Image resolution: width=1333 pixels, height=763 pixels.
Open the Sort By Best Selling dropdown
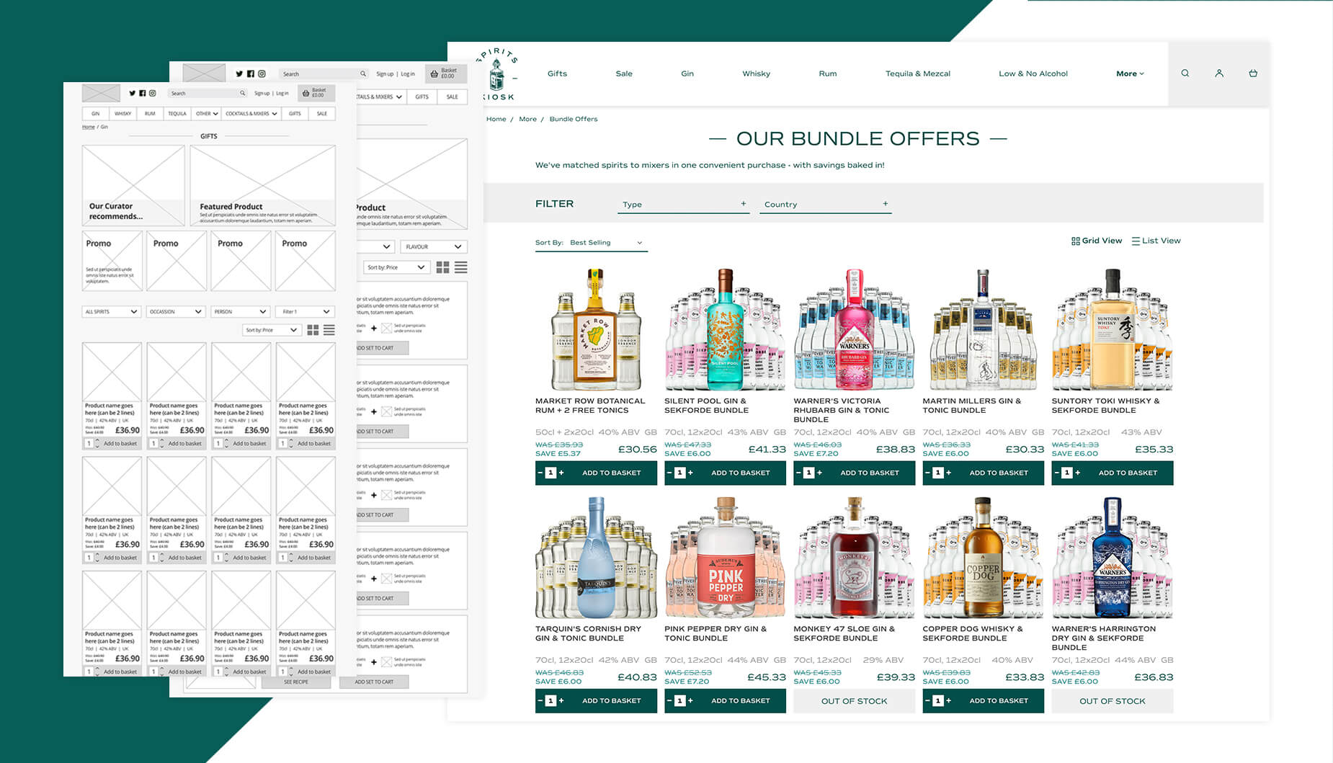point(591,243)
